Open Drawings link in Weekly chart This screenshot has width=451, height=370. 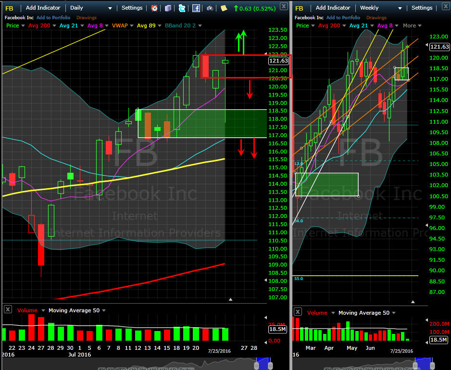376,18
